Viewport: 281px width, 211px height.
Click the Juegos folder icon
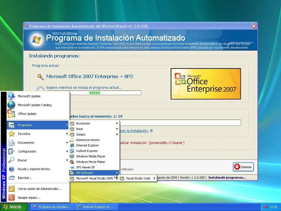tap(72, 134)
